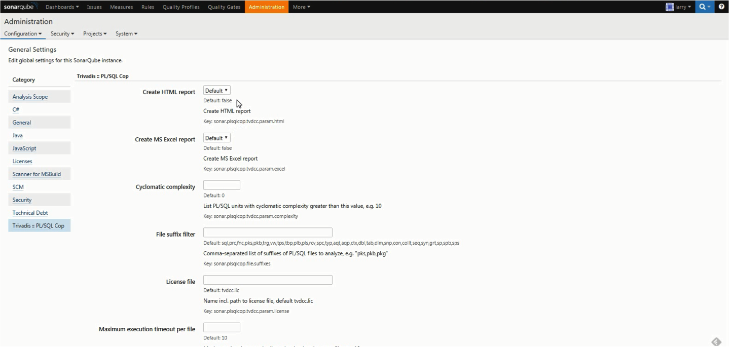Open Quality Gates
The height and width of the screenshot is (347, 729).
[x=224, y=7]
